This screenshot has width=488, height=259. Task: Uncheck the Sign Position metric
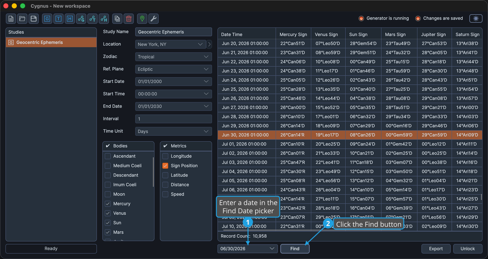(165, 166)
